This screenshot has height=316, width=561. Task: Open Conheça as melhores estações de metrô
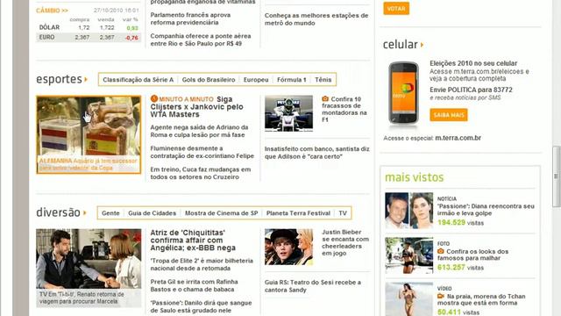[x=316, y=19]
